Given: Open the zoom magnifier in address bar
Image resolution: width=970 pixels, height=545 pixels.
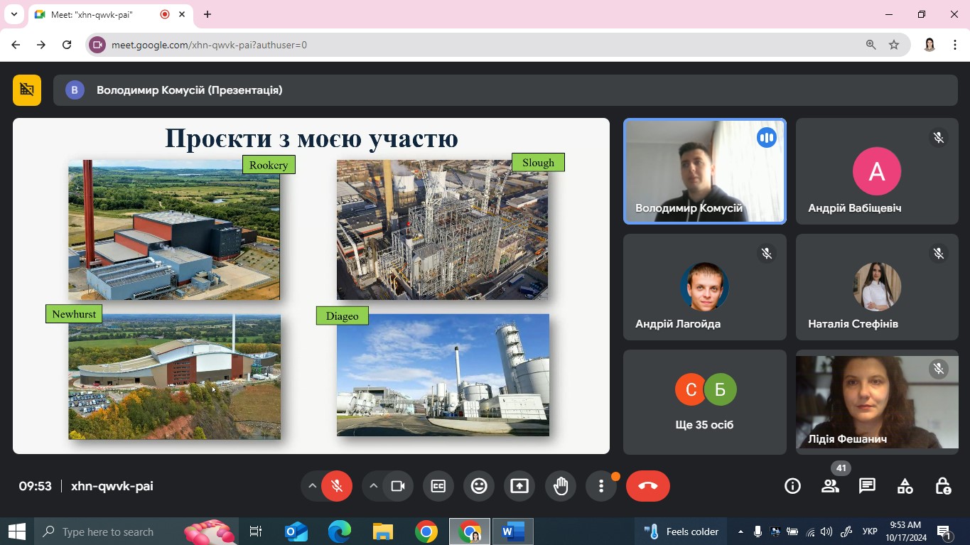Looking at the screenshot, I should point(871,45).
